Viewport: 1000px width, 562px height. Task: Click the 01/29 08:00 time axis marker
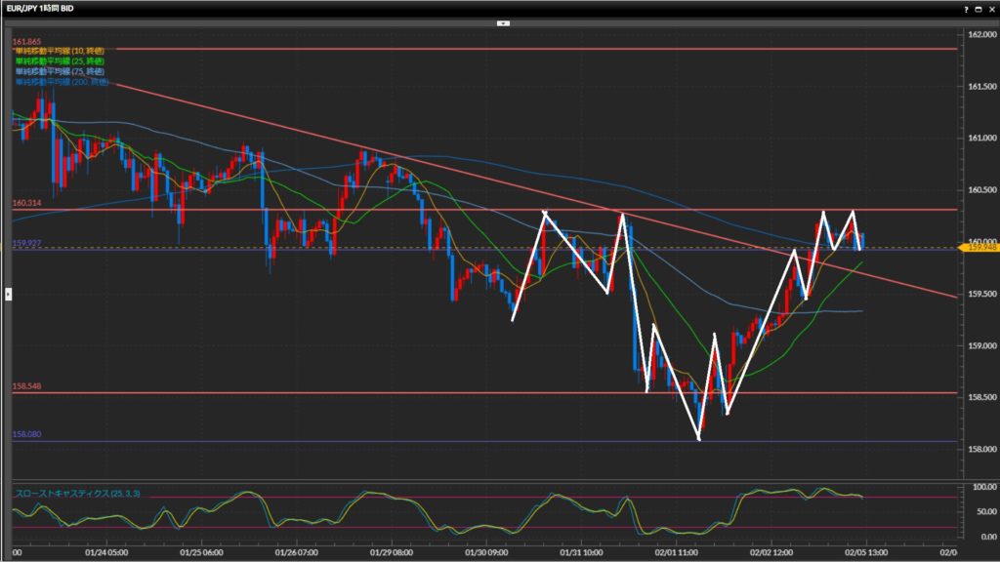pyautogui.click(x=391, y=552)
